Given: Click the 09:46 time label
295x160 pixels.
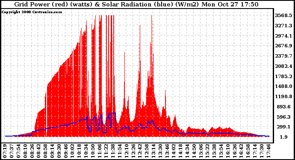Looking at the screenshot, I should pos(66,151).
